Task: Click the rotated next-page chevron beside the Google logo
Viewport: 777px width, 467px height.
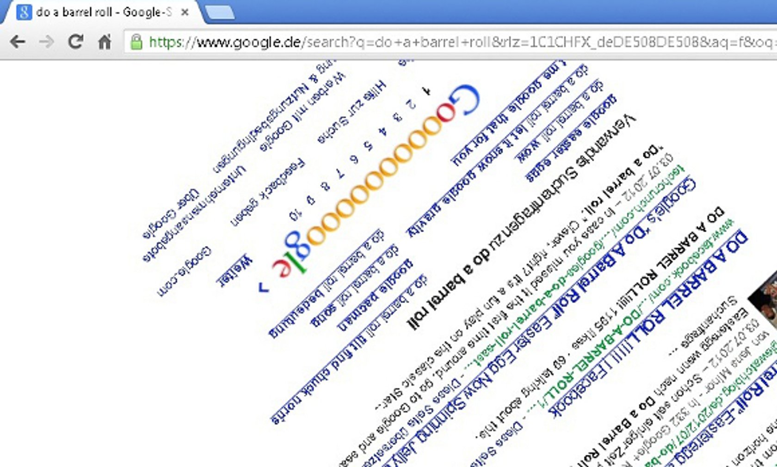Action: click(x=263, y=288)
